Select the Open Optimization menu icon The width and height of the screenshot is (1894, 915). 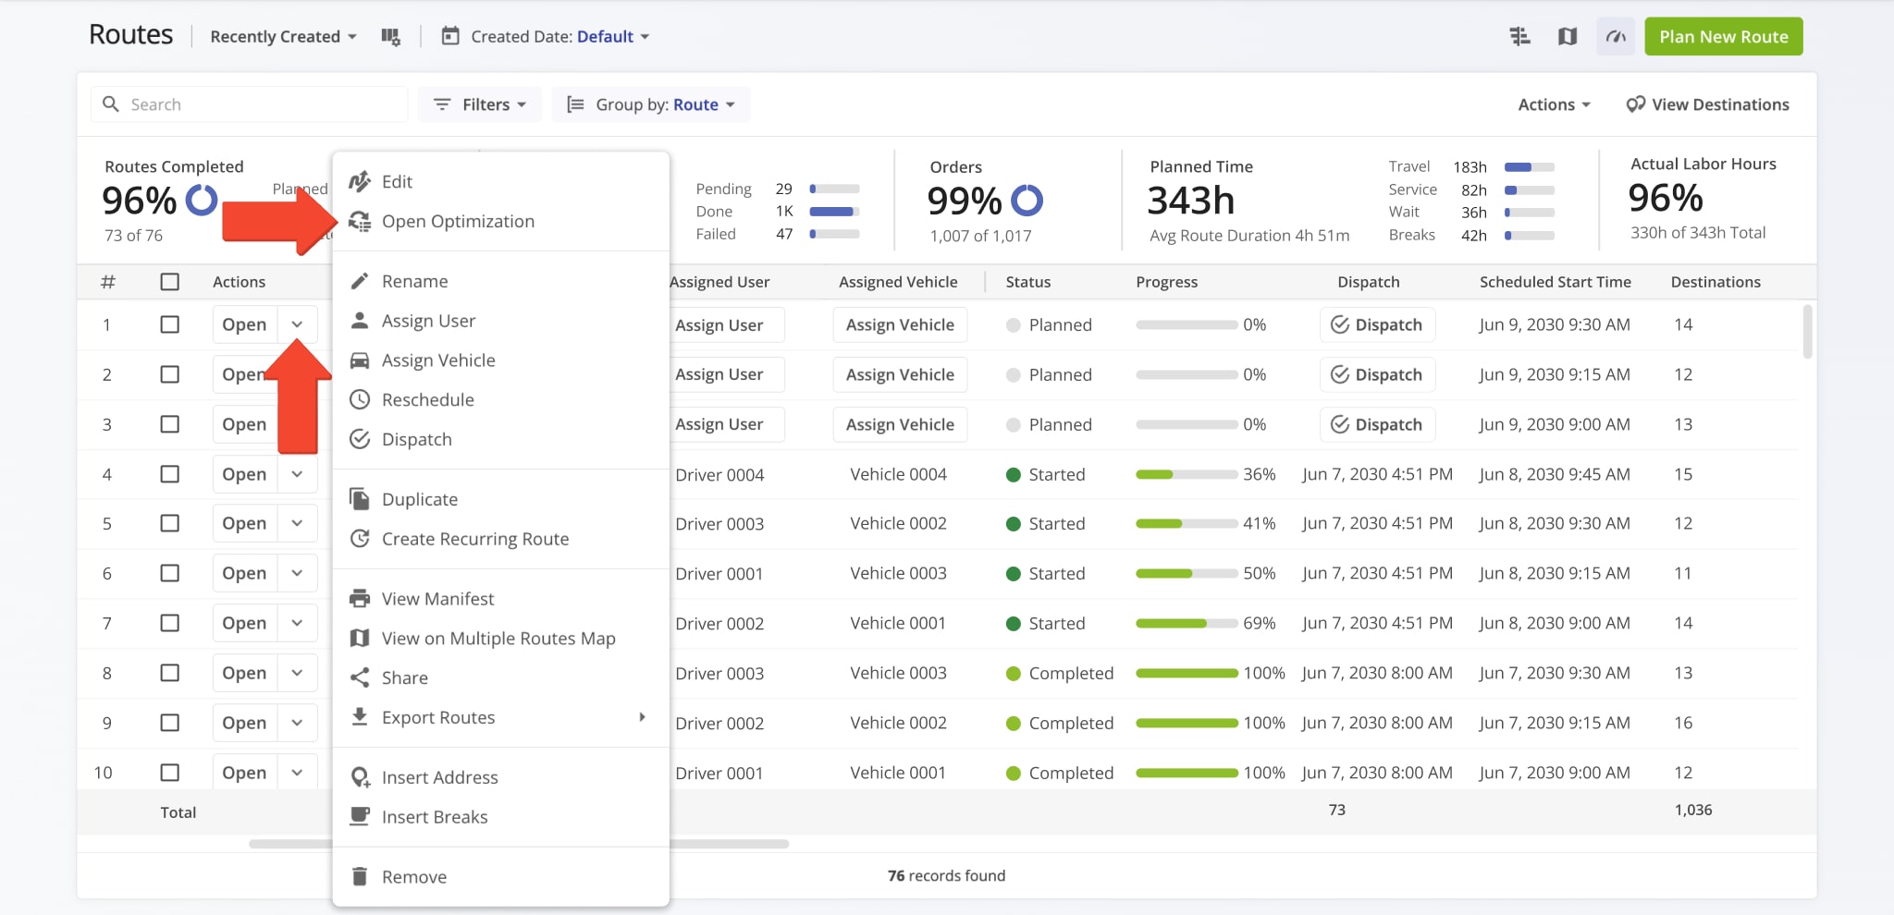[x=361, y=221]
